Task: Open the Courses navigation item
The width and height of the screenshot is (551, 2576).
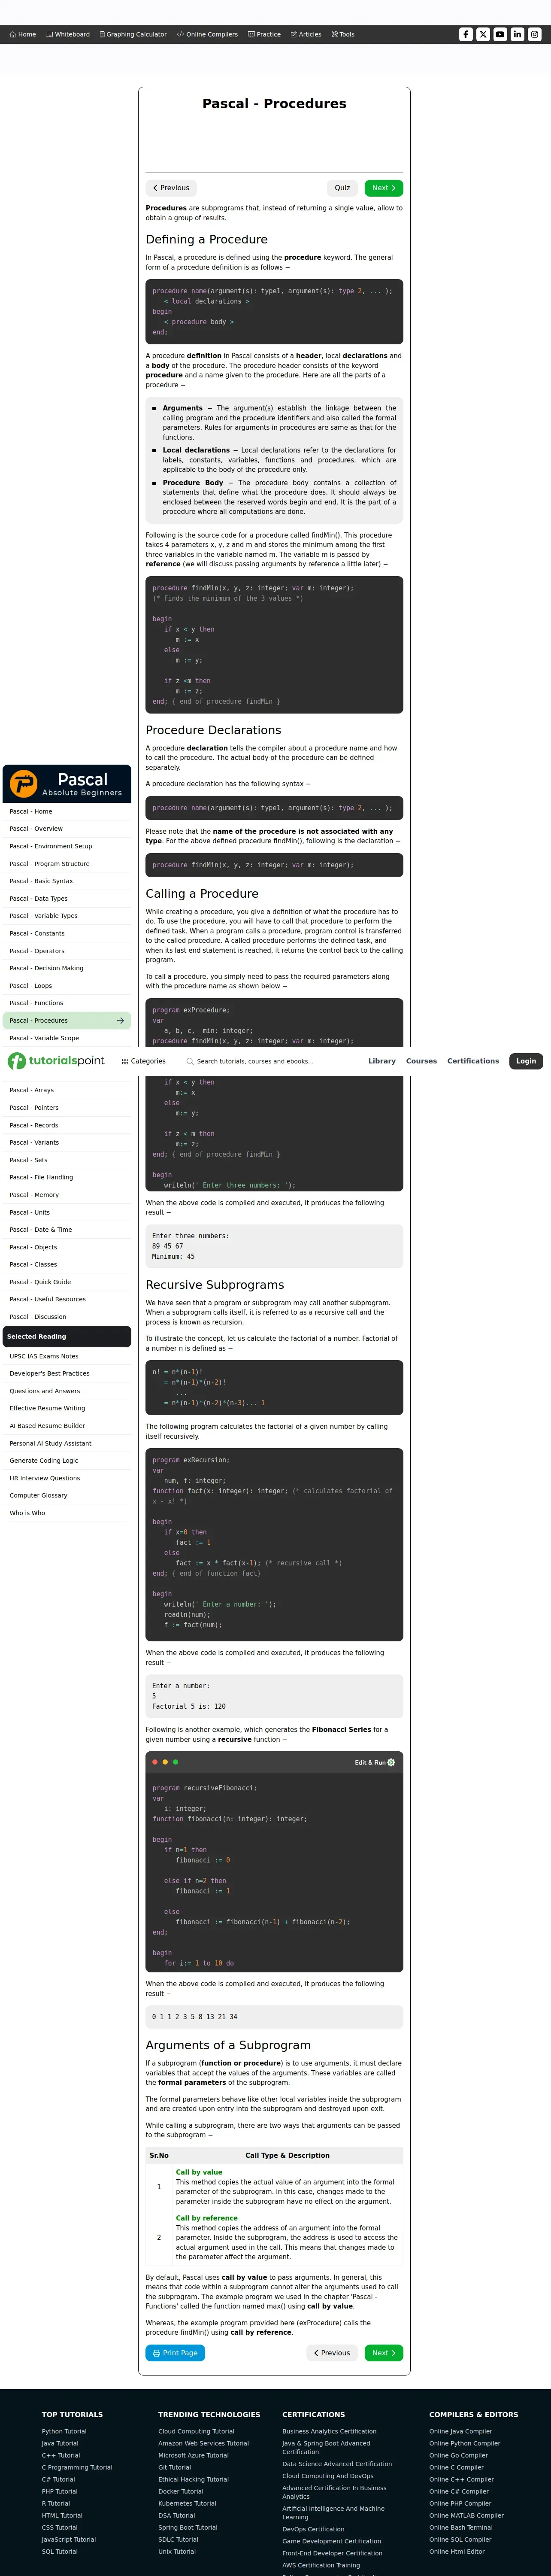Action: click(x=421, y=1061)
